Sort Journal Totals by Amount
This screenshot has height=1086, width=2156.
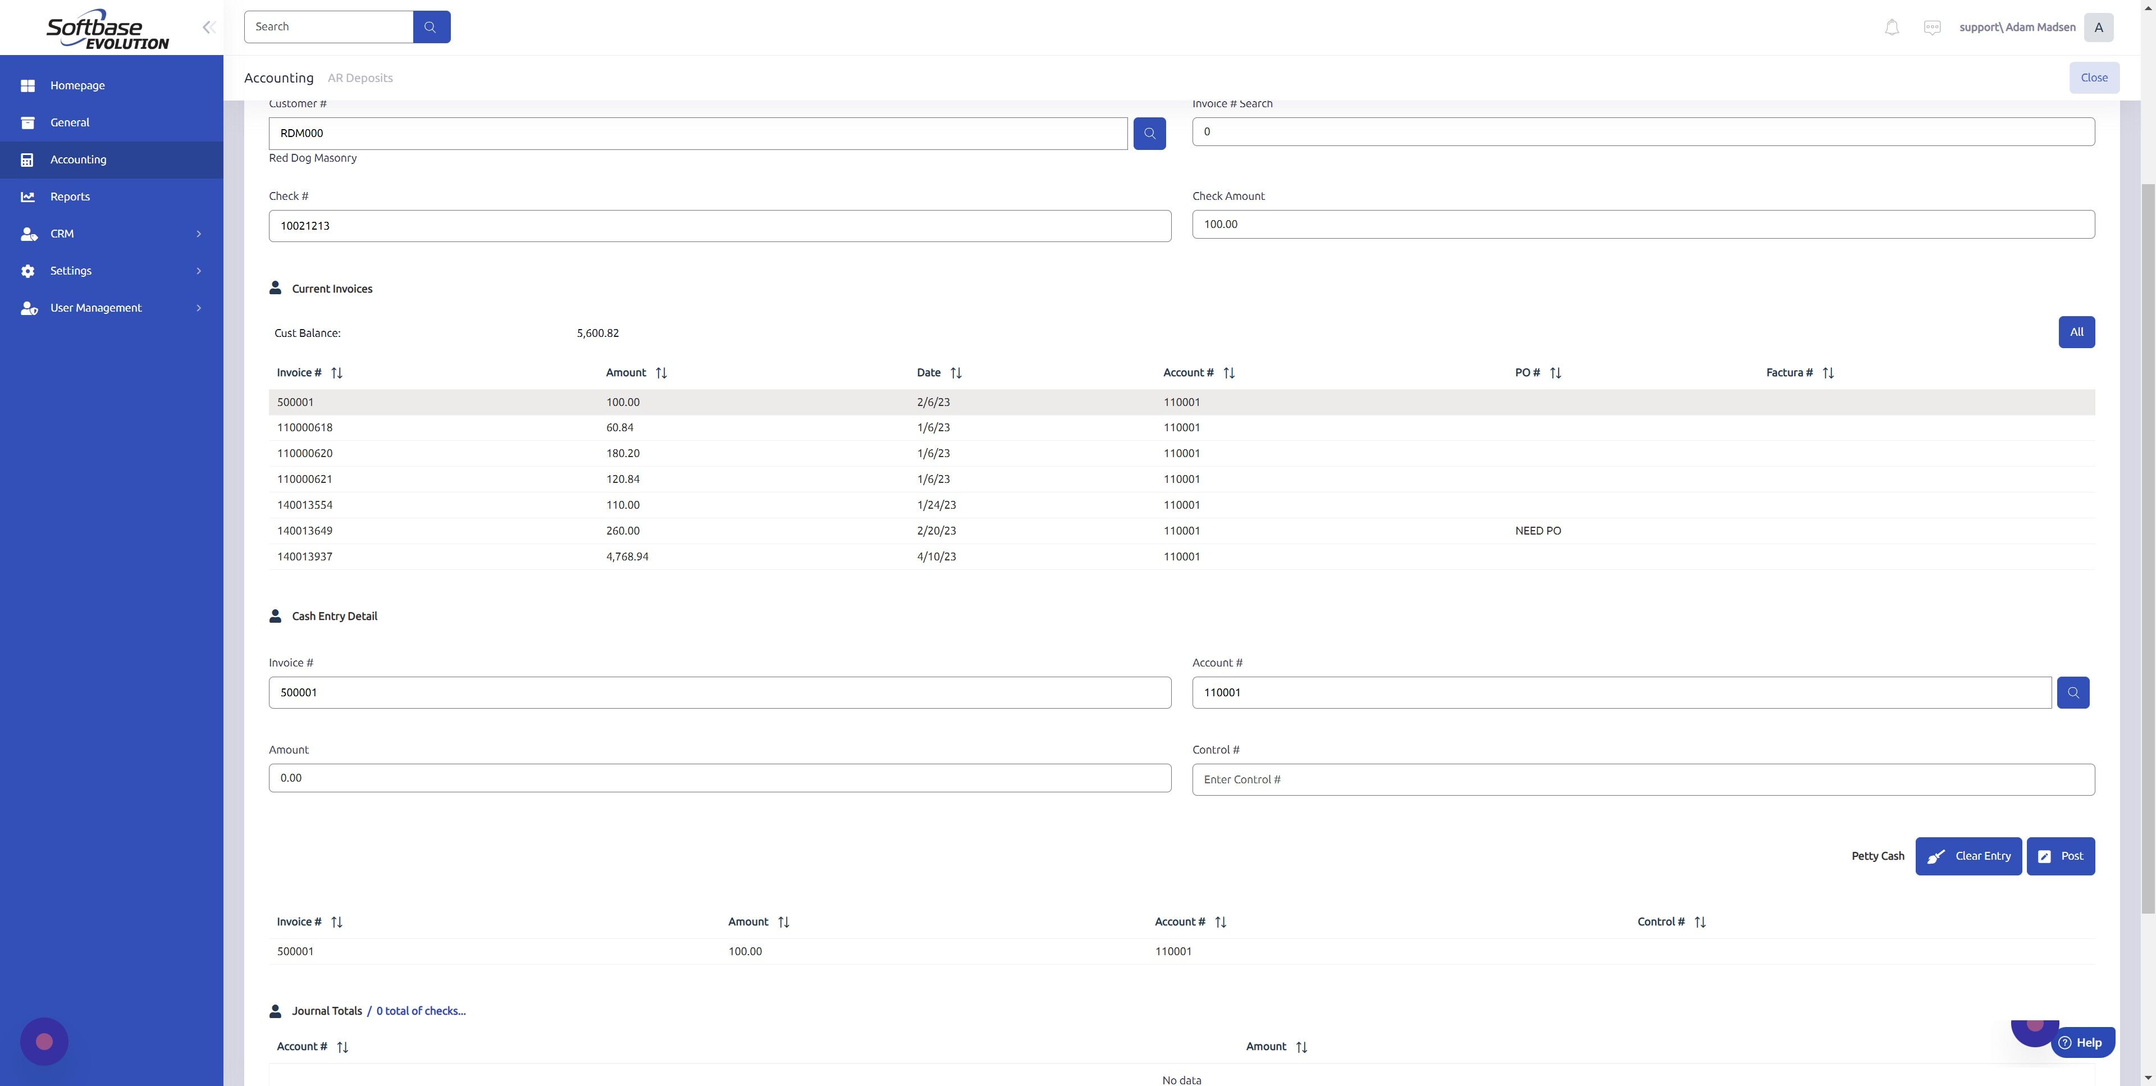1301,1047
